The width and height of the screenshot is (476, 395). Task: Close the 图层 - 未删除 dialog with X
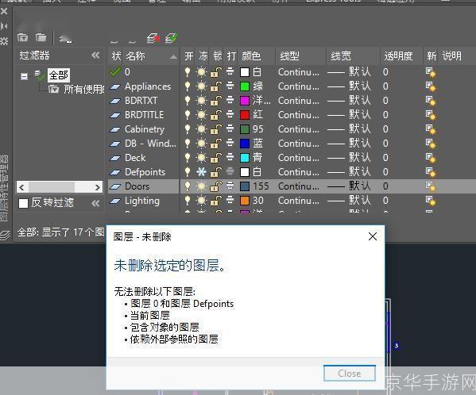[373, 236]
